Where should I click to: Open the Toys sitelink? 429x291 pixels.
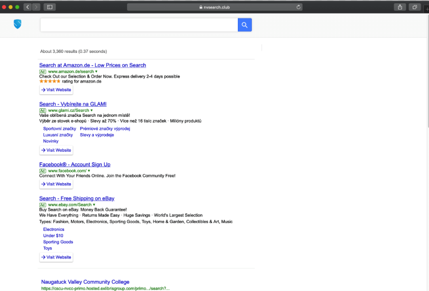47,248
